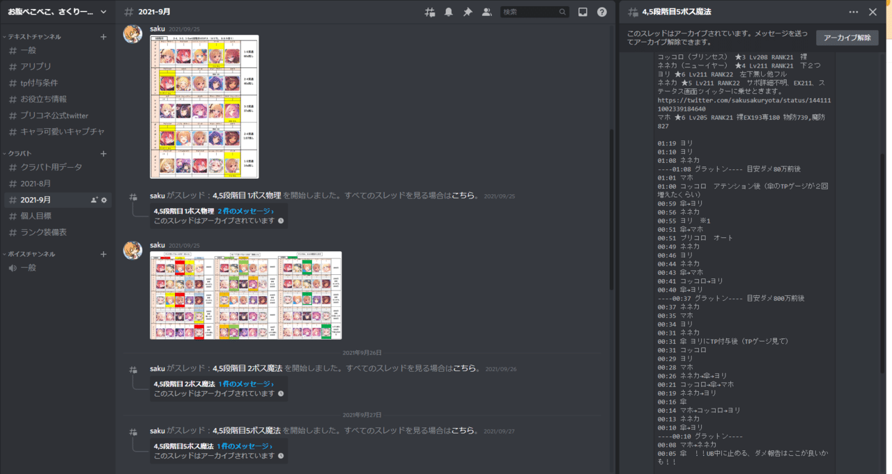Collapse the クラバト category
This screenshot has width=892, height=474.
21,153
